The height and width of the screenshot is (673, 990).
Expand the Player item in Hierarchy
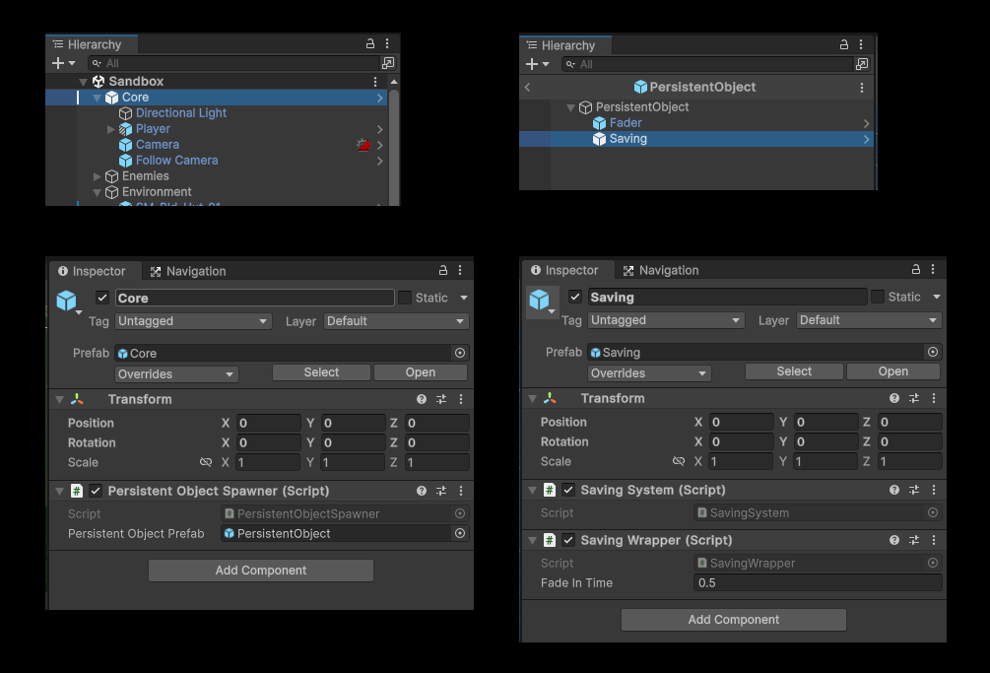111,129
